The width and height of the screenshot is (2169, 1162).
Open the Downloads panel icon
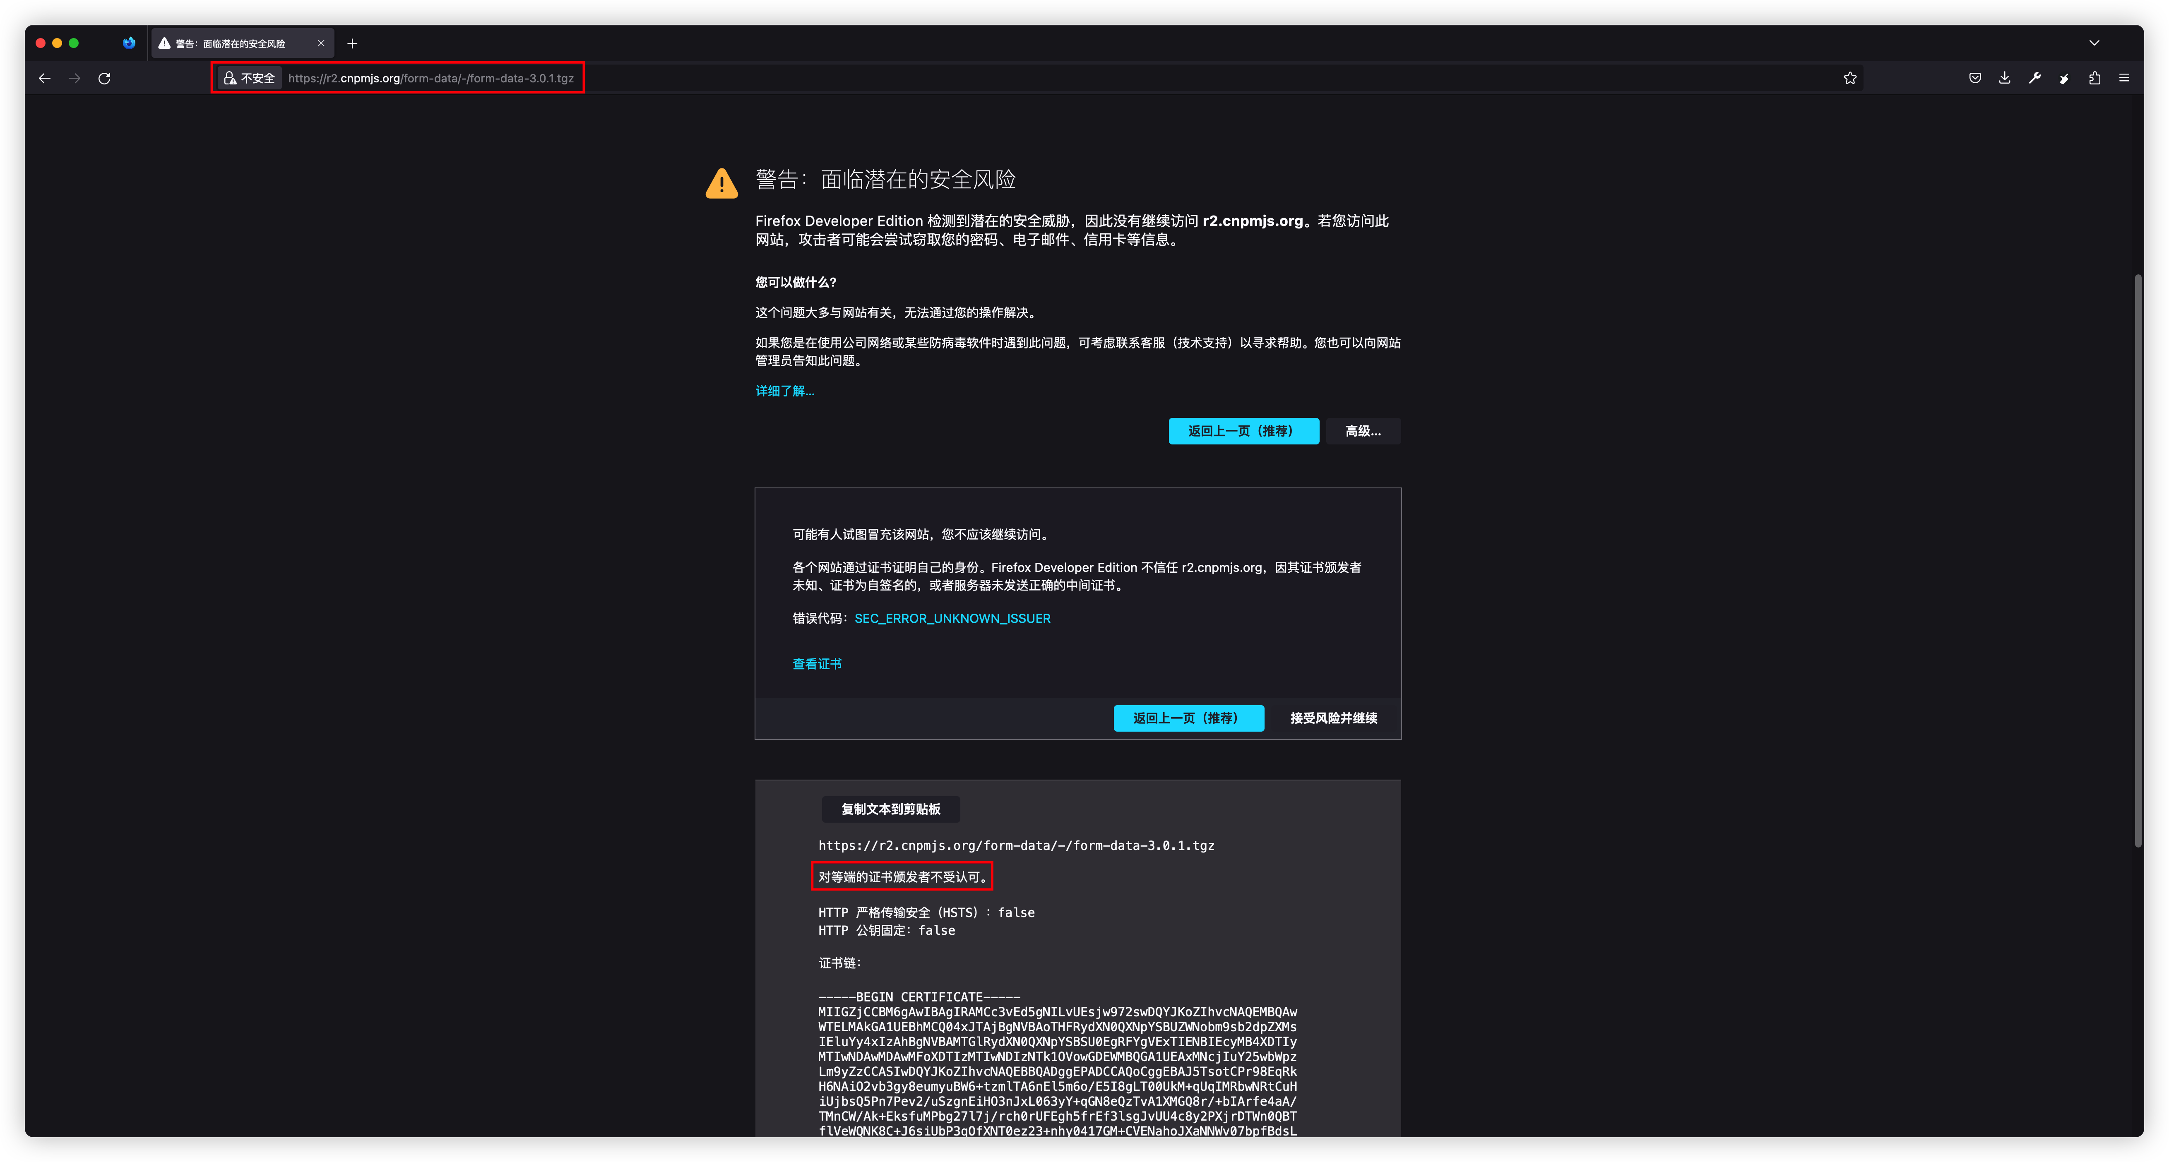(2004, 78)
